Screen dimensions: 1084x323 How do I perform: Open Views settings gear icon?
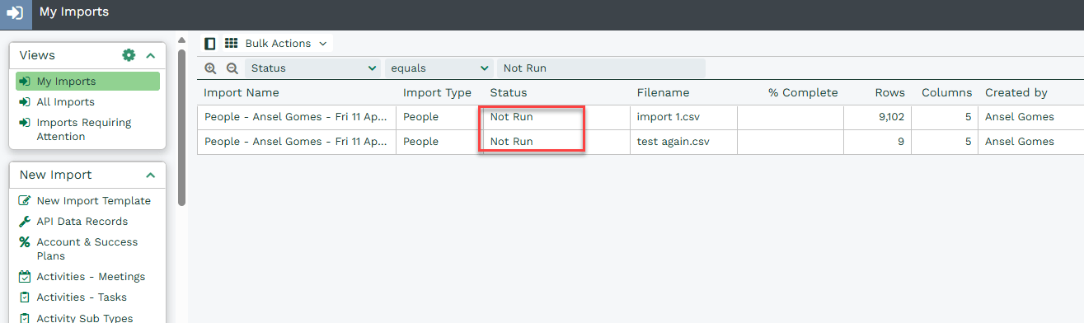tap(129, 55)
